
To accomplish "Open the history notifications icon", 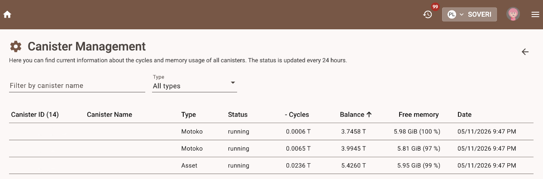I will coord(428,14).
